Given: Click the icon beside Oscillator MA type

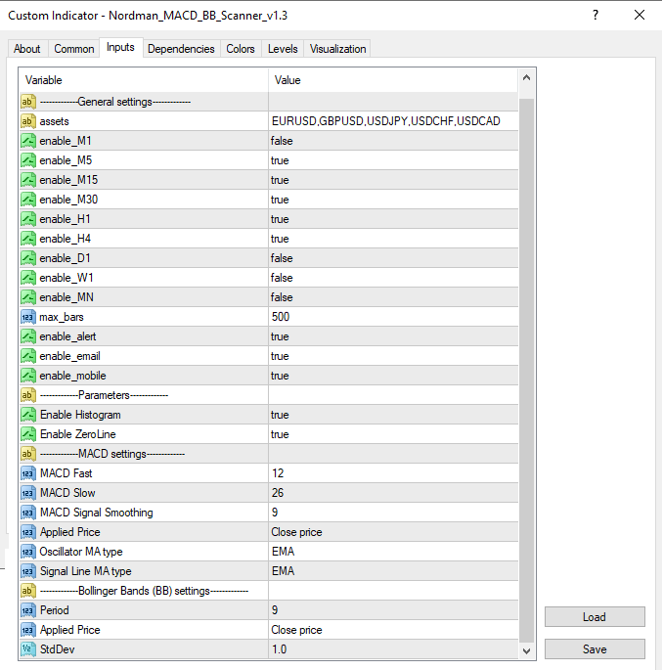Looking at the screenshot, I should click(27, 552).
